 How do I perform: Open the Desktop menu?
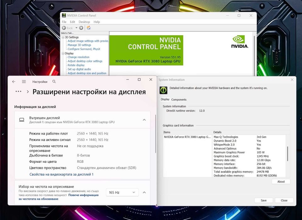point(84,22)
